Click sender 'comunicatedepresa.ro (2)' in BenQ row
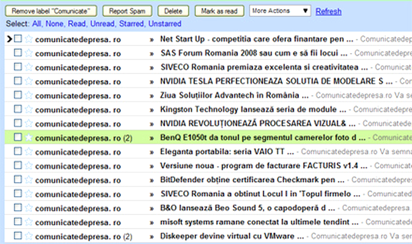Viewport: 412px width, 244px height. [83, 138]
